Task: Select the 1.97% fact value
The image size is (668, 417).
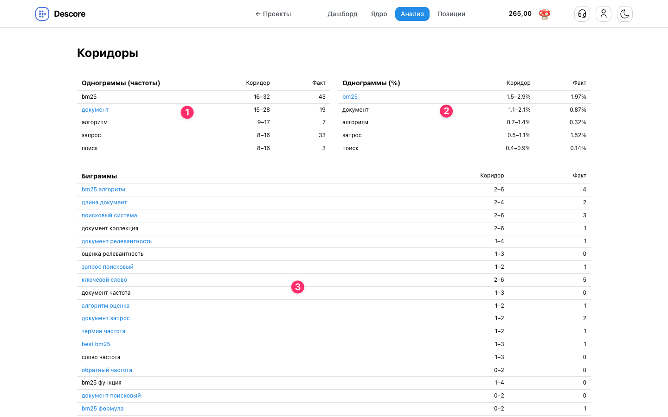Action: [x=578, y=97]
